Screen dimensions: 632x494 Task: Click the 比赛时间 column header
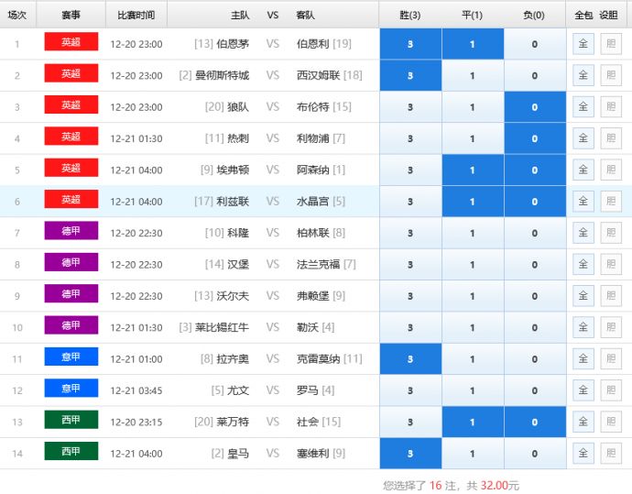tap(136, 16)
